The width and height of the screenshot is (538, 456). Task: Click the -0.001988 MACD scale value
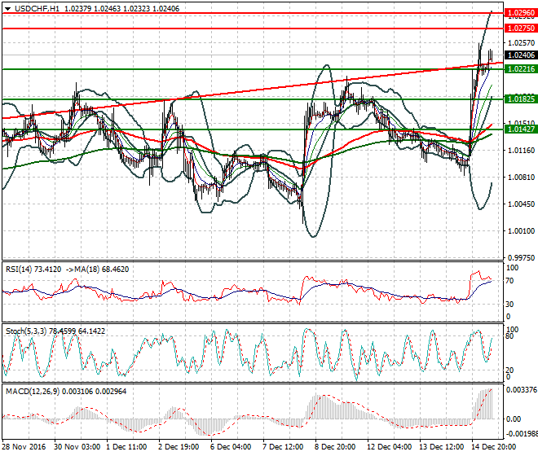pos(522,434)
